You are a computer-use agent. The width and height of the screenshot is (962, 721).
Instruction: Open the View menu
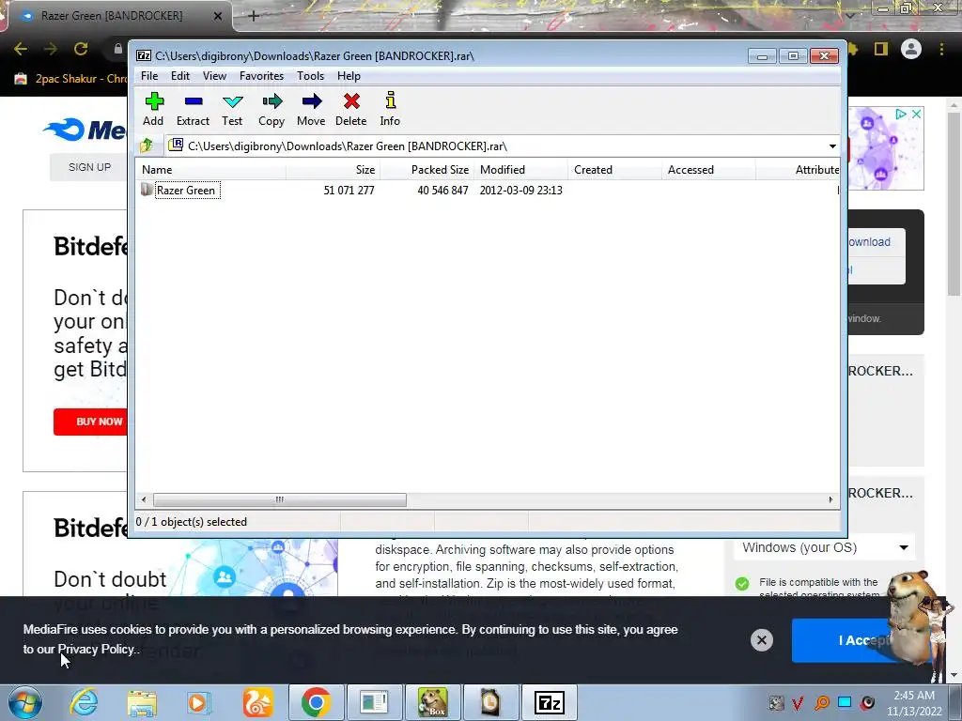[215, 76]
